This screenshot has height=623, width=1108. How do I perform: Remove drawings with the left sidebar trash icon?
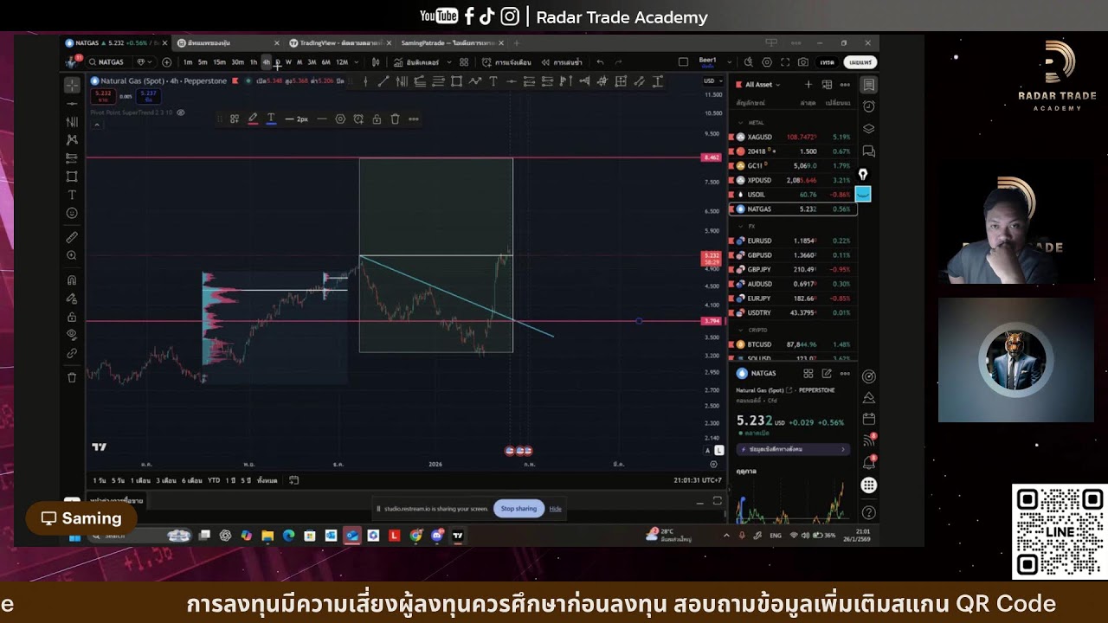72,377
